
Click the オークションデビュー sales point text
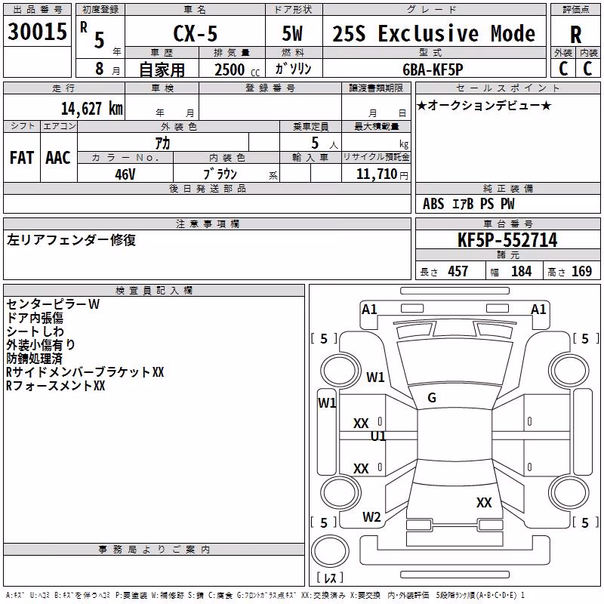pos(484,105)
